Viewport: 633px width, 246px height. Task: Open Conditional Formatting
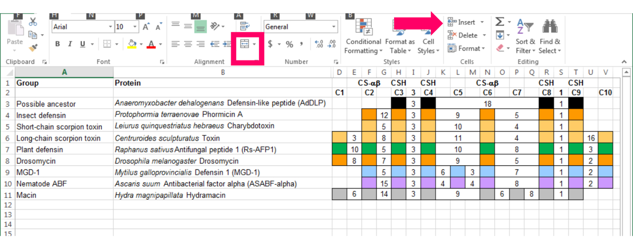coord(363,36)
